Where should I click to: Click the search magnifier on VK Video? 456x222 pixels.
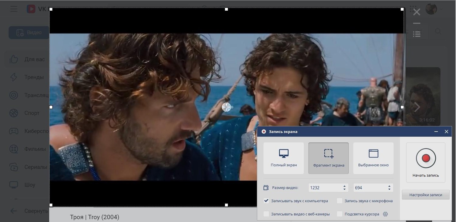tap(438, 32)
